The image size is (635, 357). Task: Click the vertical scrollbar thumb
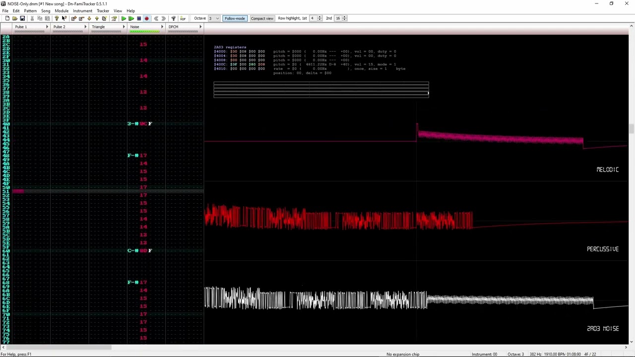click(632, 129)
